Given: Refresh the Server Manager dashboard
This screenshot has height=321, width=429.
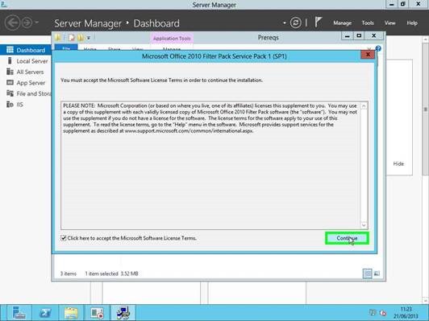Looking at the screenshot, I should pyautogui.click(x=295, y=23).
